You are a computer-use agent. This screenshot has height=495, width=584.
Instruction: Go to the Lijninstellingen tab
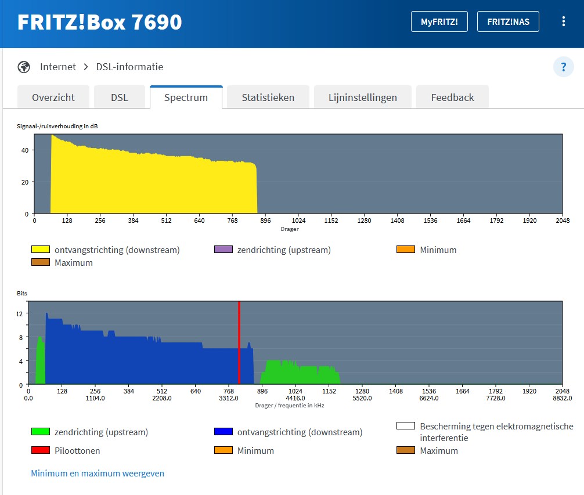coord(362,97)
